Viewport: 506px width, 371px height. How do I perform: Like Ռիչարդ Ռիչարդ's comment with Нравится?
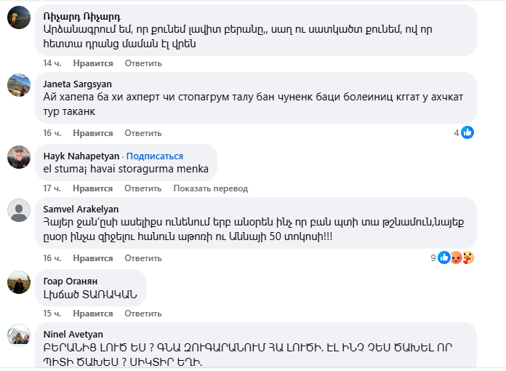click(x=93, y=63)
